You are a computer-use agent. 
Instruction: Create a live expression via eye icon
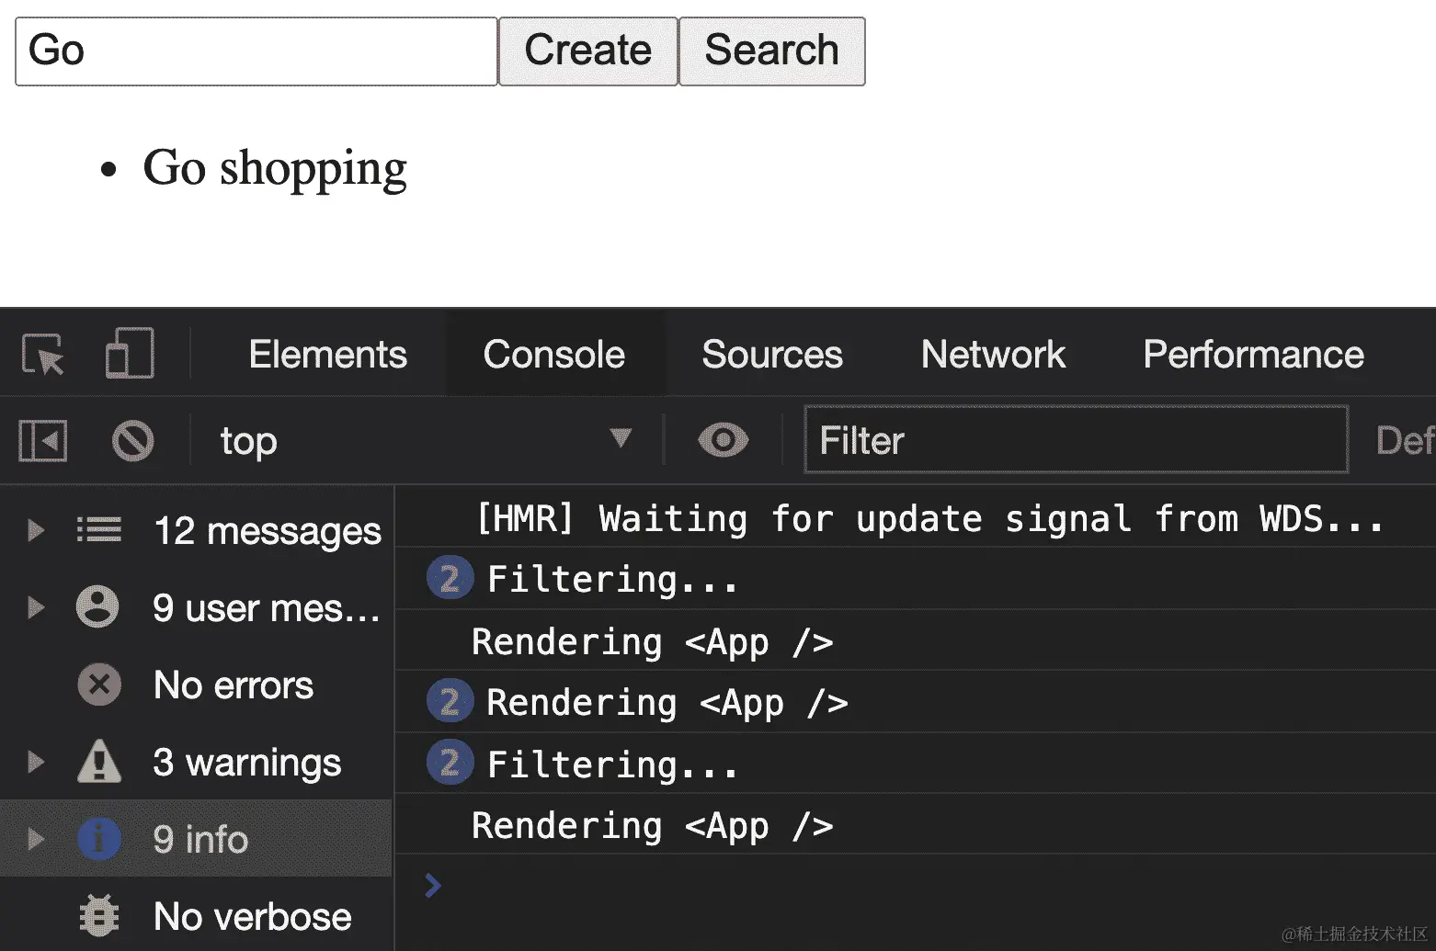(x=724, y=441)
